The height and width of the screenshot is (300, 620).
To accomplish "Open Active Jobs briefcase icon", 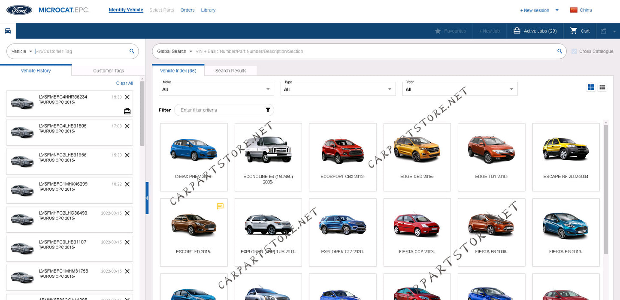I will 517,31.
